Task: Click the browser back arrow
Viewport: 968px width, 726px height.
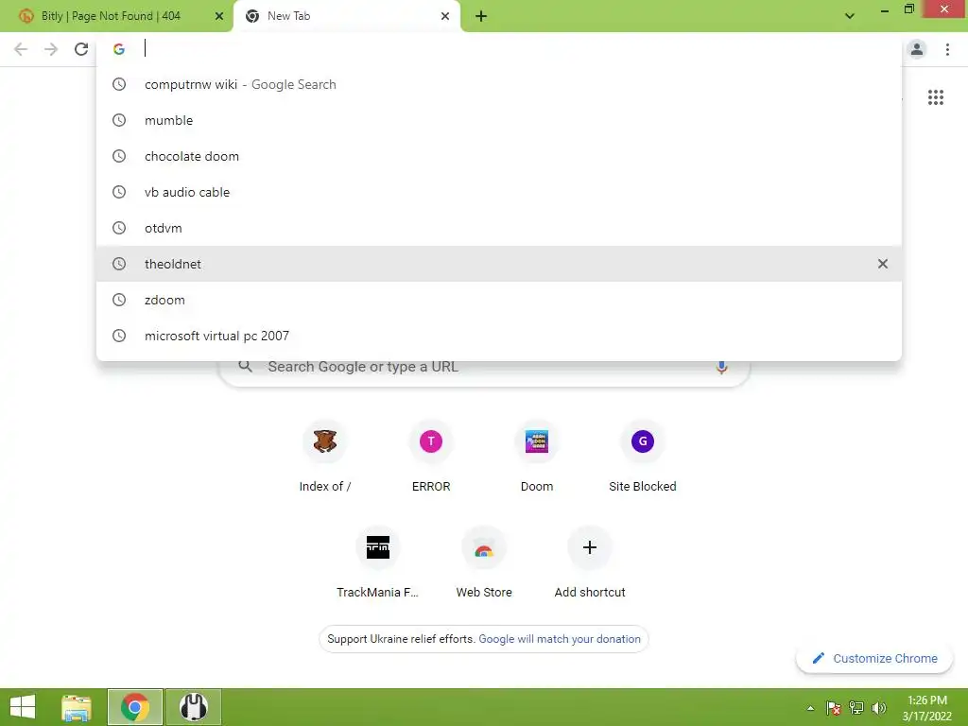Action: point(21,49)
